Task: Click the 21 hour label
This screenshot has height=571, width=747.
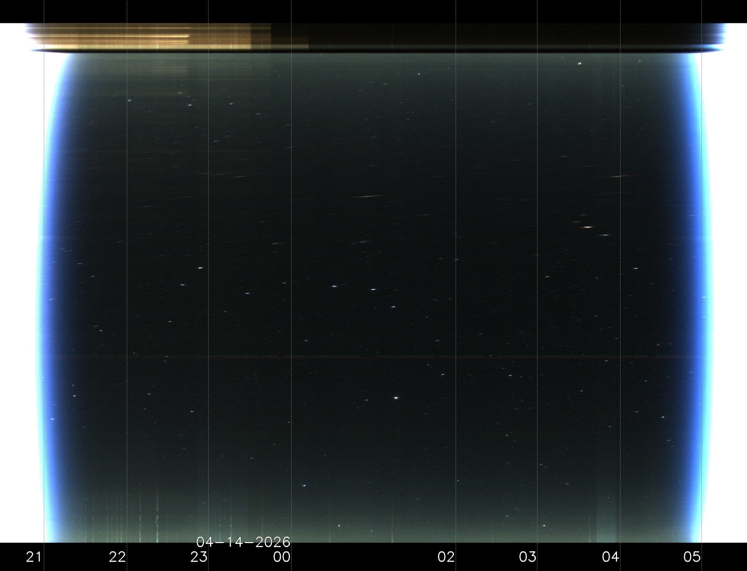Action: tap(34, 557)
